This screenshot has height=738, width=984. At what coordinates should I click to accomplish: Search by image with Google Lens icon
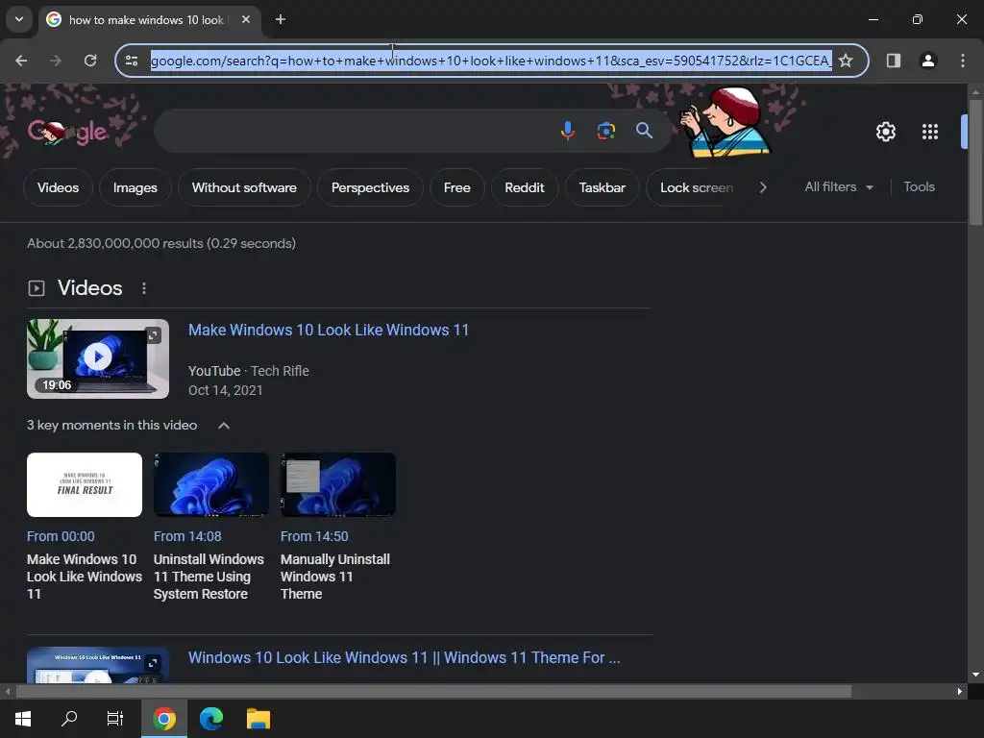click(x=605, y=131)
